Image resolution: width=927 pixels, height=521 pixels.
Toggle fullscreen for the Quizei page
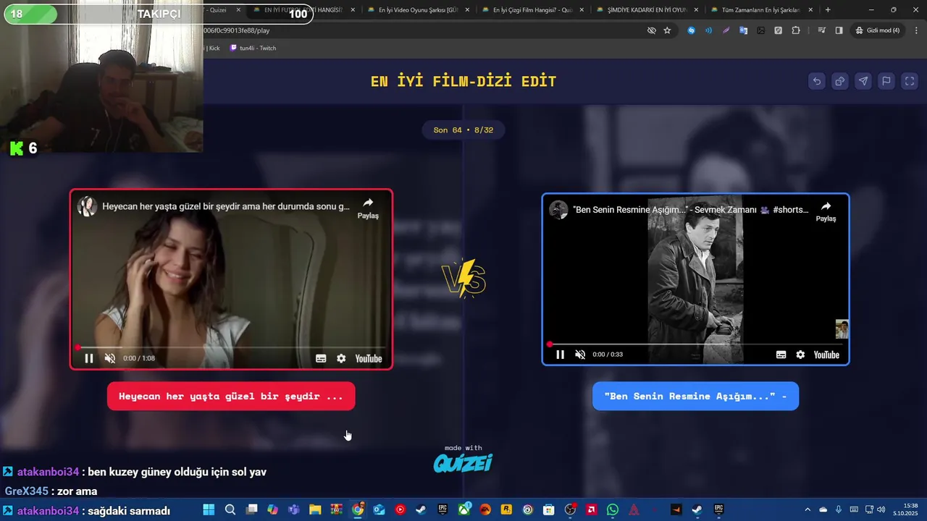pyautogui.click(x=910, y=81)
